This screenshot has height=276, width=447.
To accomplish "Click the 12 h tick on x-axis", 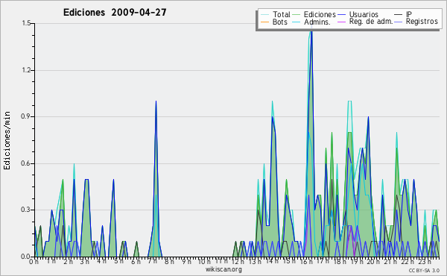I will (x=238, y=261).
